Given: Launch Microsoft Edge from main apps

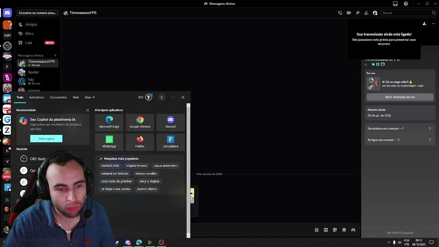Looking at the screenshot, I should pos(109,122).
